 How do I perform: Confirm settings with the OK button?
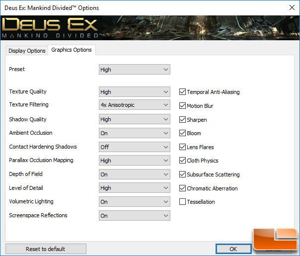coord(233,249)
